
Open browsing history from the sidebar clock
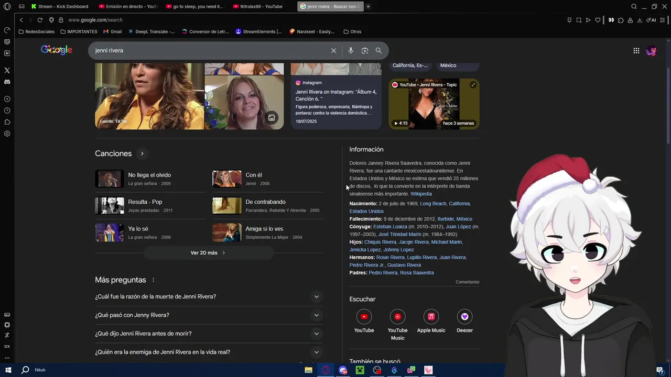pyautogui.click(x=7, y=110)
